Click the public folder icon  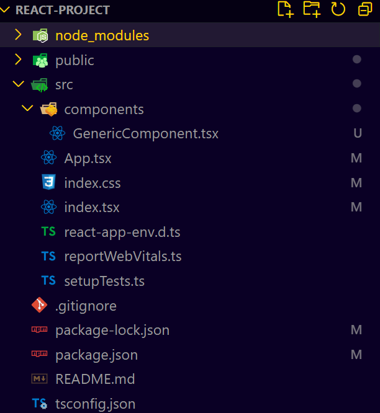pyautogui.click(x=40, y=60)
